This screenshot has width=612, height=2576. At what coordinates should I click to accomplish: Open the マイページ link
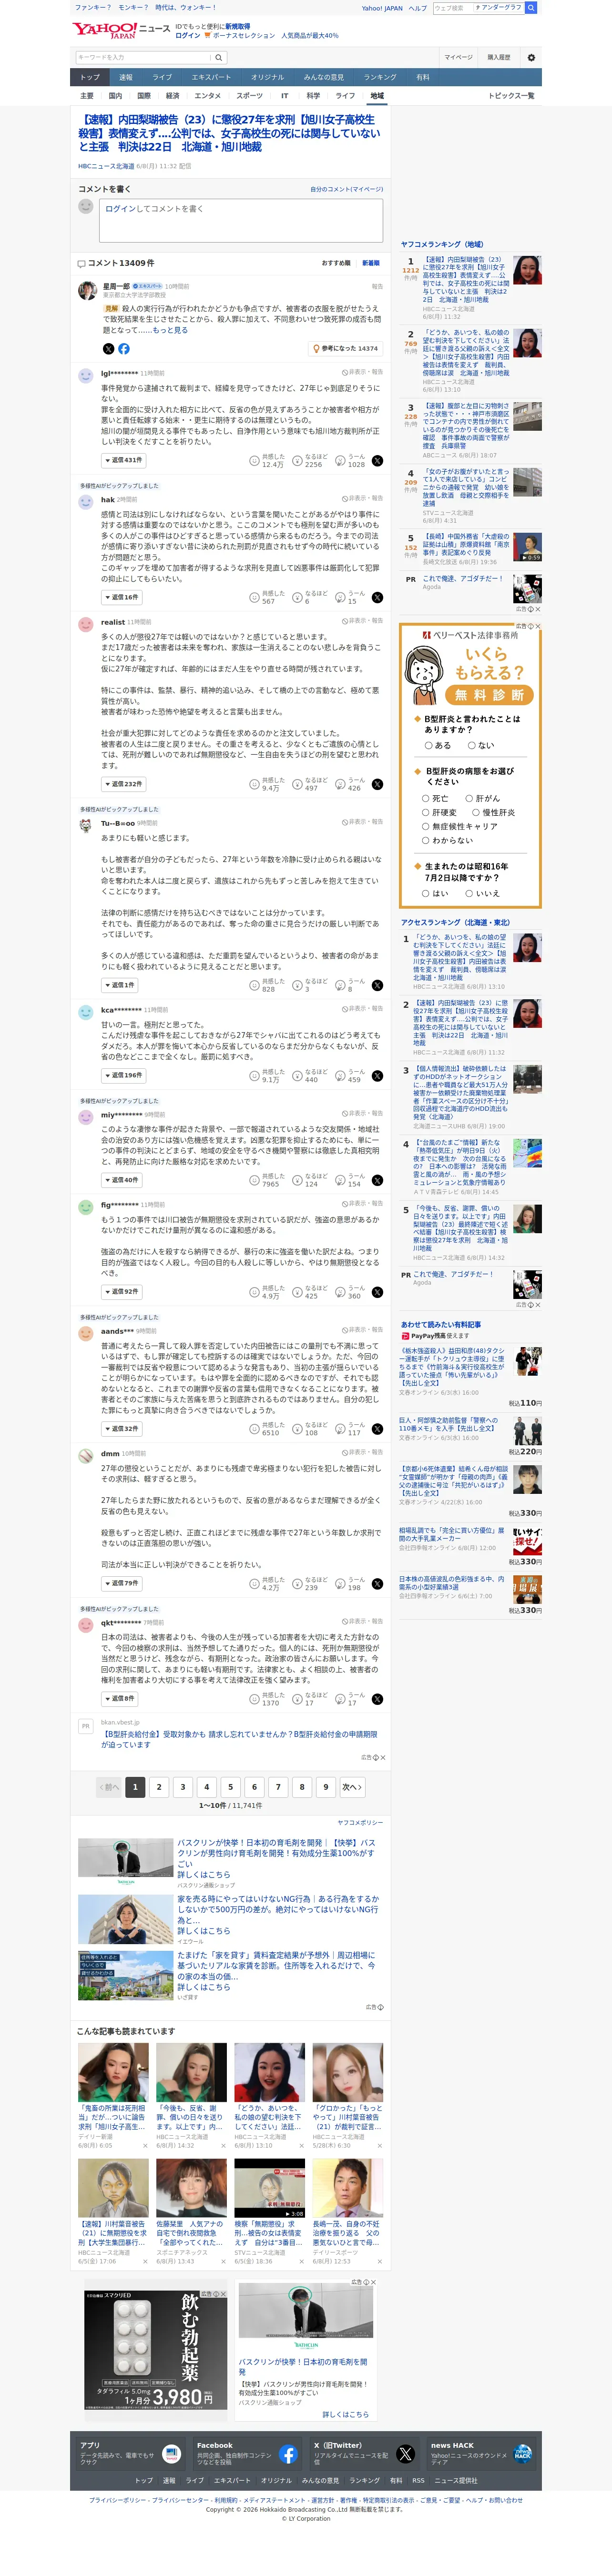(458, 57)
